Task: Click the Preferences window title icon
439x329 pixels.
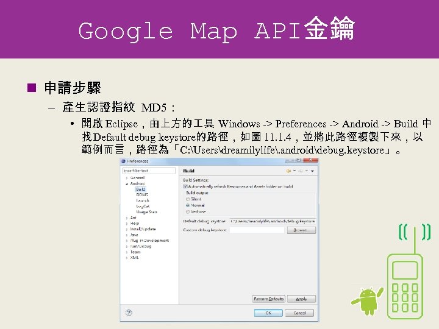Action: [123, 161]
